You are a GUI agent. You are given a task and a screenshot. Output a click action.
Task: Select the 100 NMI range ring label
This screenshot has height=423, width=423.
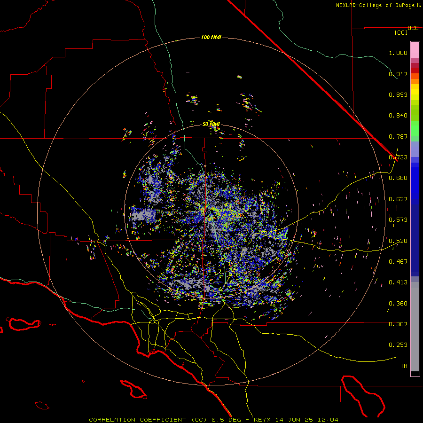(211, 37)
